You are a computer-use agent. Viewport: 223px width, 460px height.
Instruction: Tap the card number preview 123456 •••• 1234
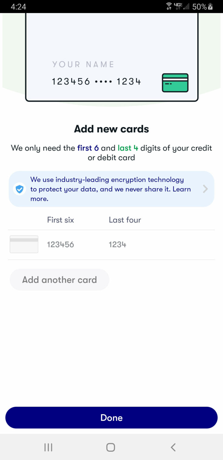[96, 82]
